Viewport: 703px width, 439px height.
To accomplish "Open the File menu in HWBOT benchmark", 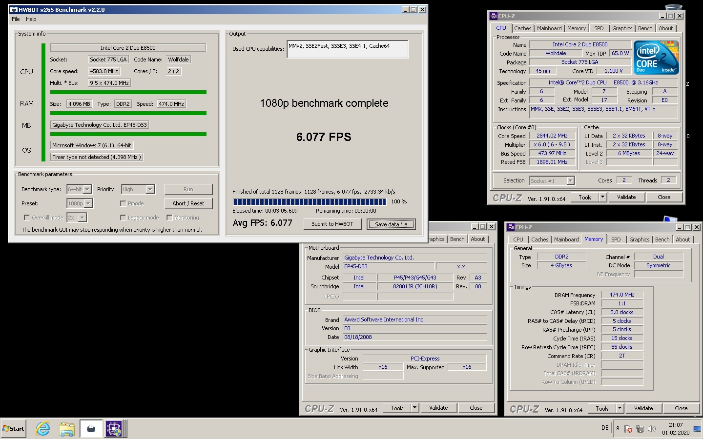I will click(16, 19).
